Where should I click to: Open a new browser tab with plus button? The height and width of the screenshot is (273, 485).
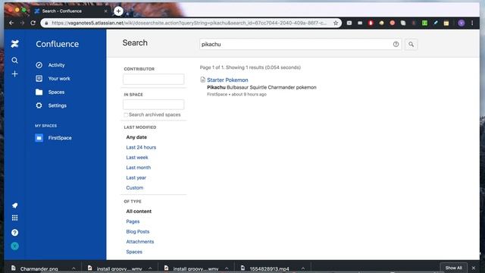[x=118, y=11]
